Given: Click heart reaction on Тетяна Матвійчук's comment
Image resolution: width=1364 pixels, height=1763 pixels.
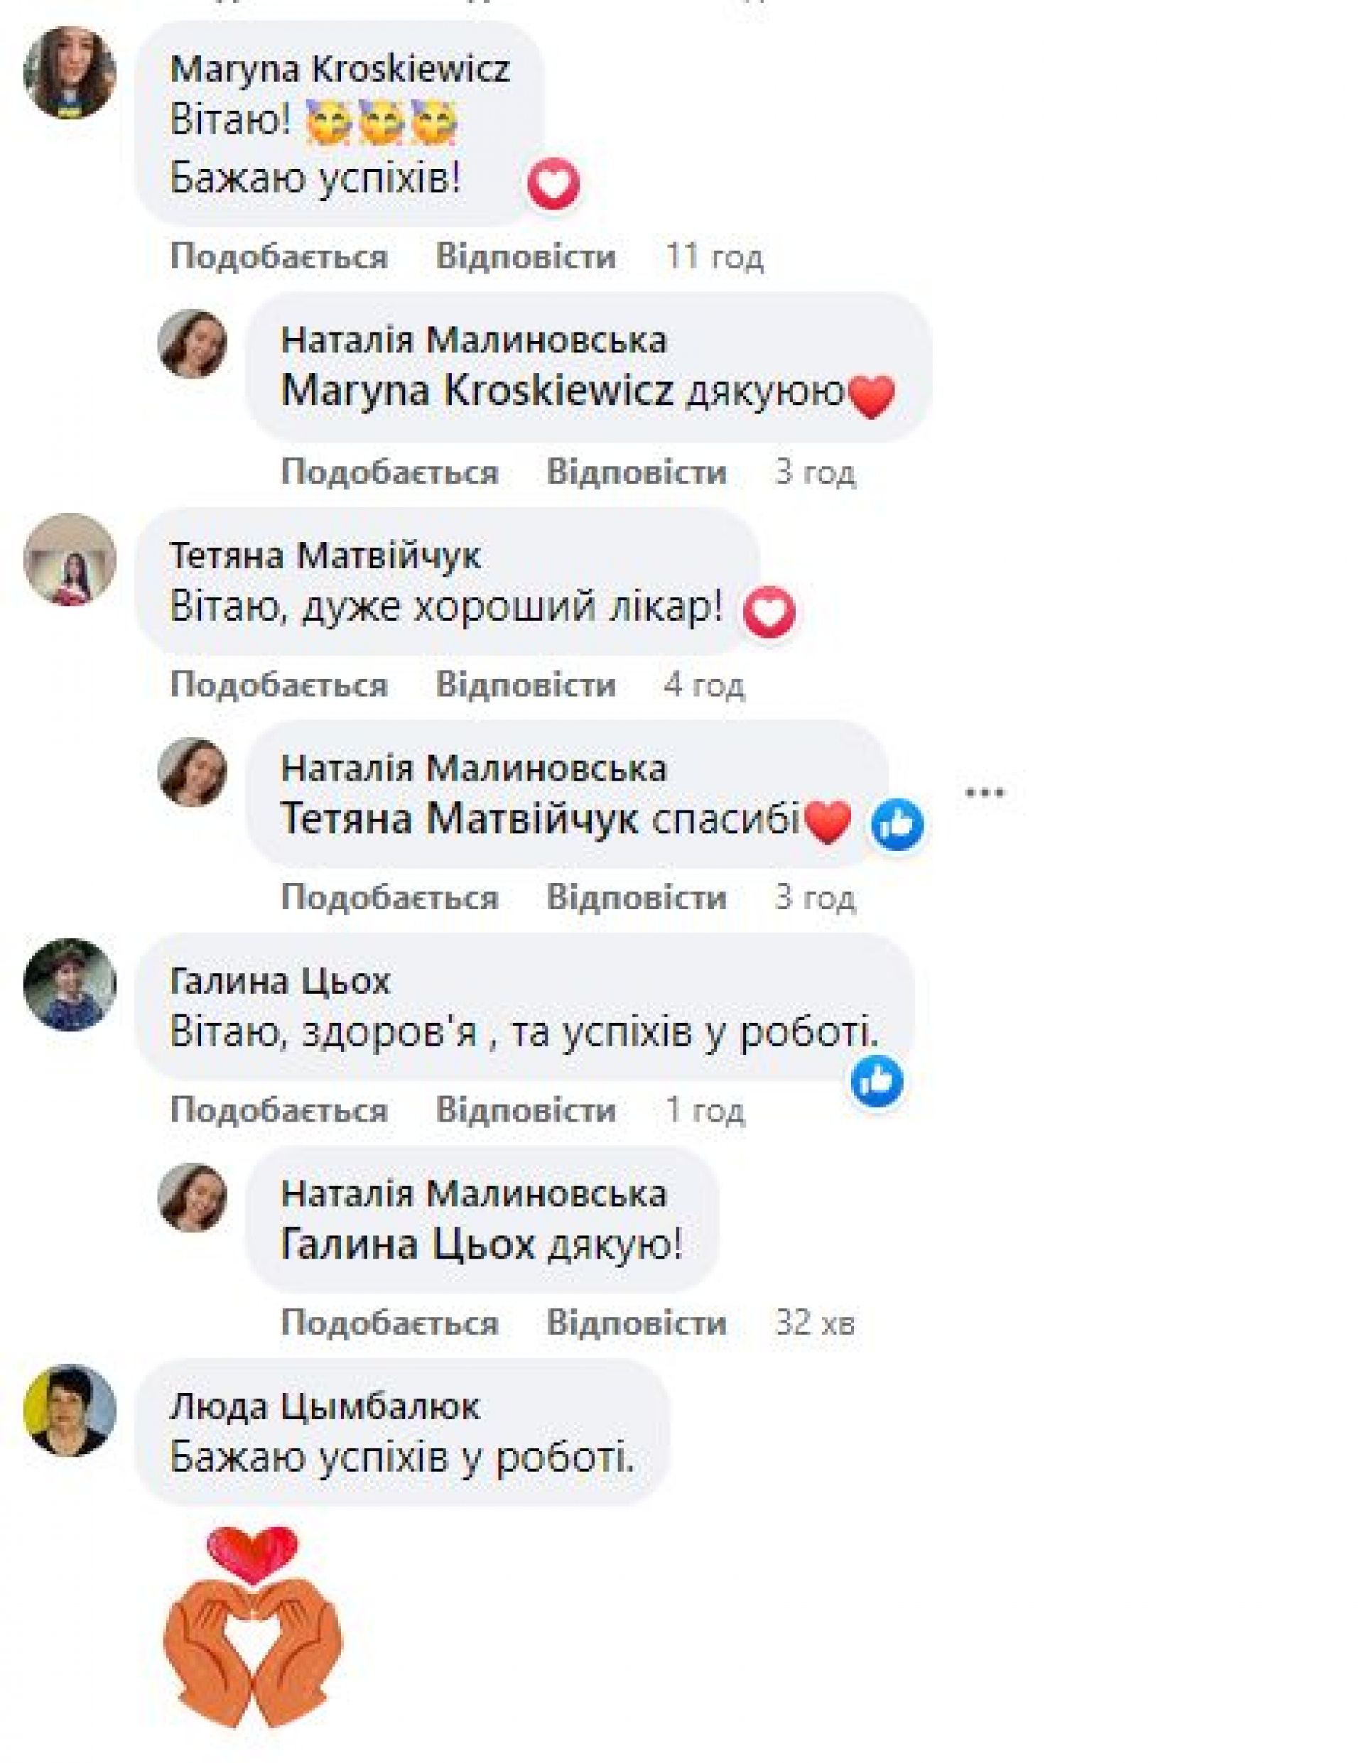Looking at the screenshot, I should 769,612.
